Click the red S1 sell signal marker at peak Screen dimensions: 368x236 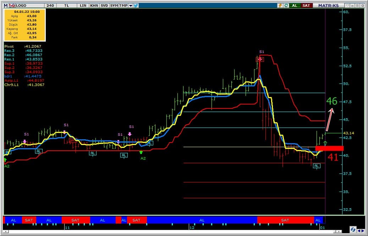[260, 59]
